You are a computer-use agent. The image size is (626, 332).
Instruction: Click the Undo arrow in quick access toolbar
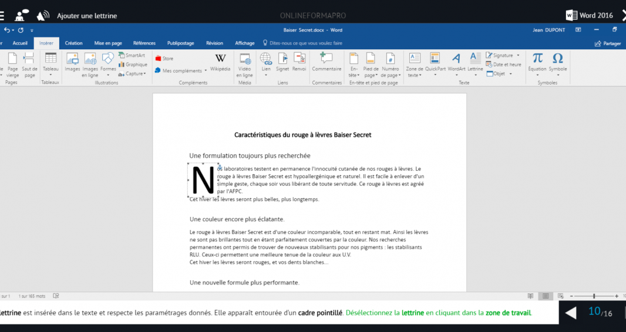(7, 30)
